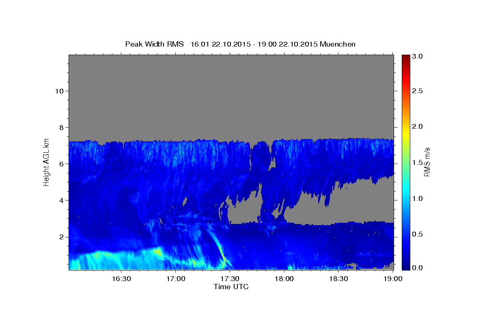The image size is (487, 324).
Task: Click the height axis label 10
Action: coord(59,91)
